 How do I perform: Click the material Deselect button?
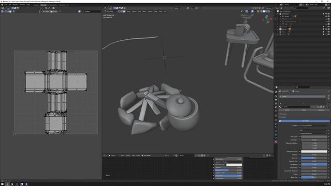click(321, 110)
